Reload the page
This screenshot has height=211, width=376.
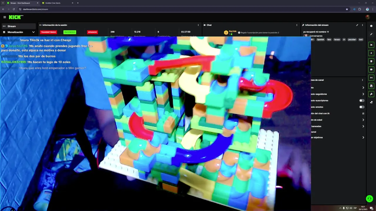14,9
